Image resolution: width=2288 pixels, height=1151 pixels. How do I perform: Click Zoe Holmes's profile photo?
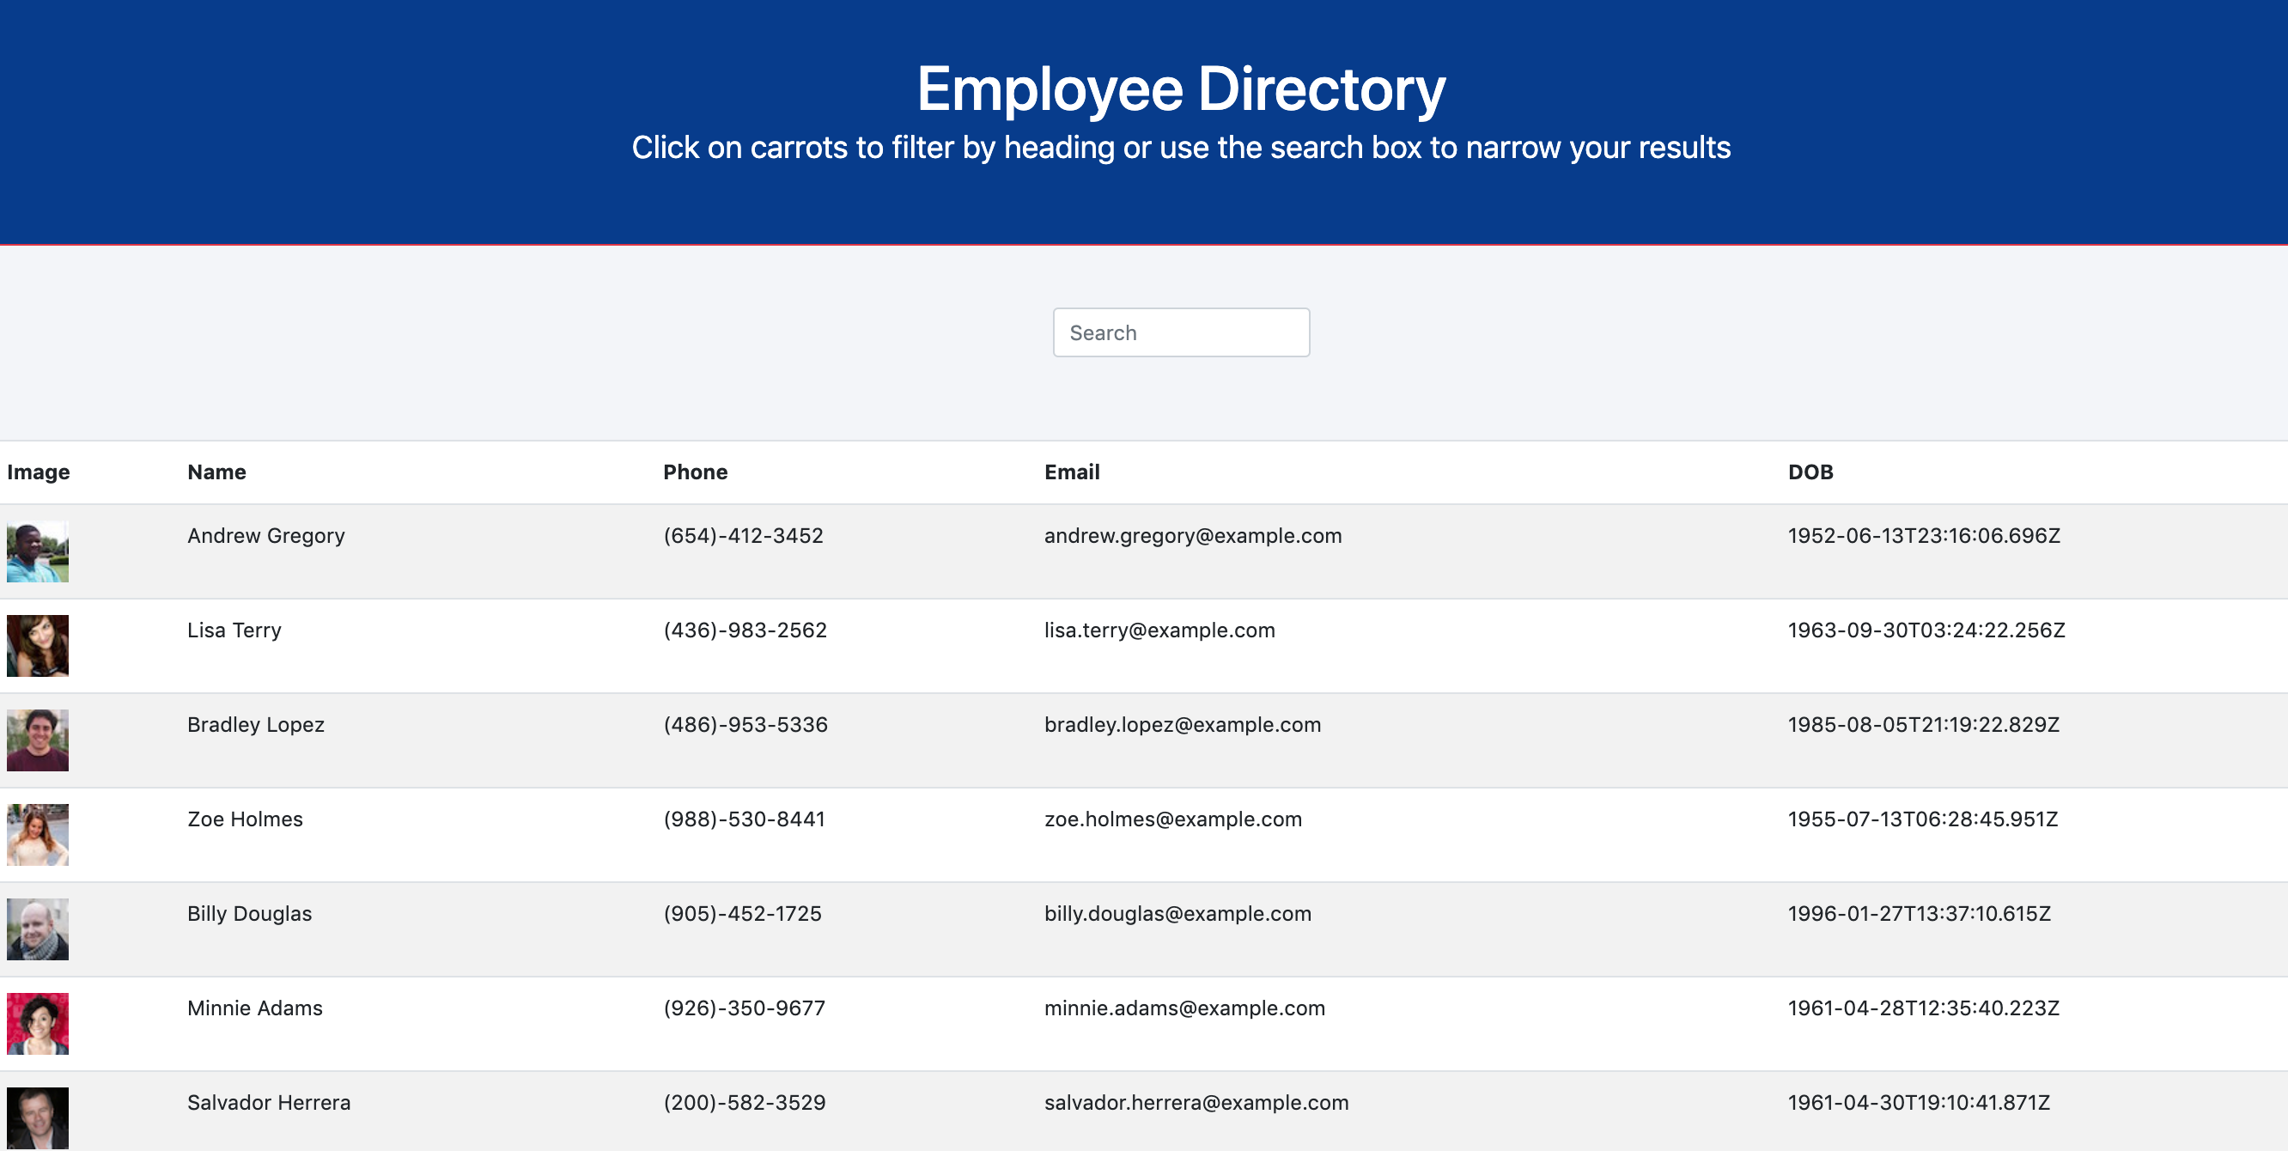[37, 835]
